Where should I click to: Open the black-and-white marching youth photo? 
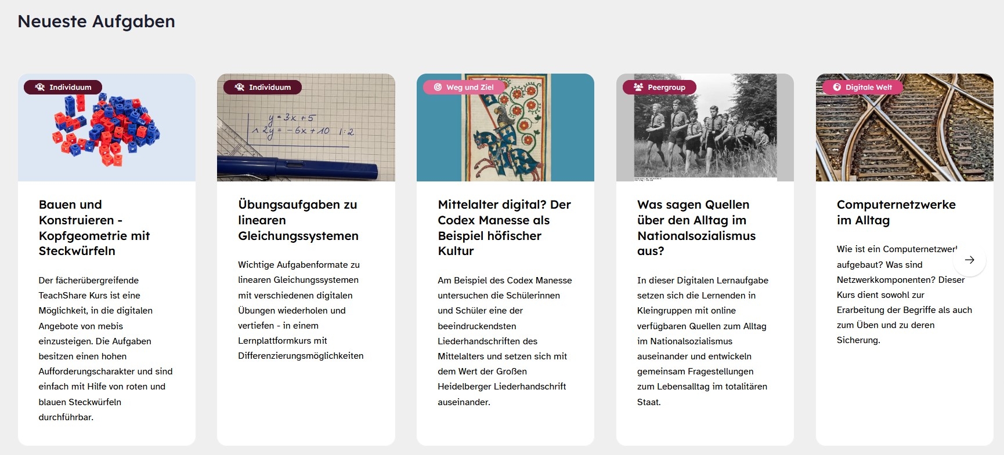coord(705,128)
